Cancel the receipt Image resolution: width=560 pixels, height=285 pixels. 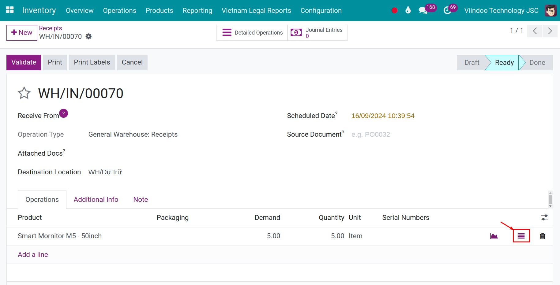132,62
